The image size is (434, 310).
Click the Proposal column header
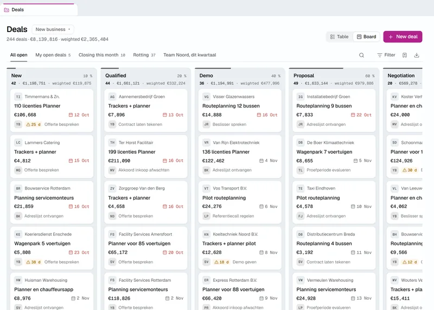click(304, 75)
